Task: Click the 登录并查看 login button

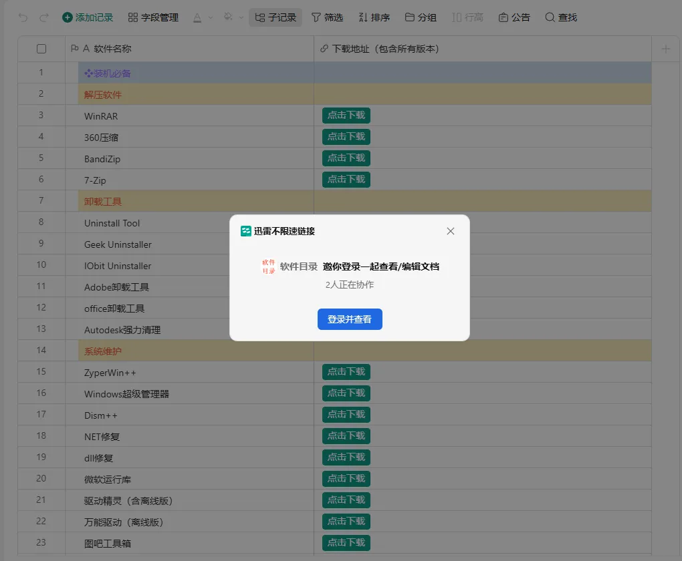Action: [x=350, y=319]
